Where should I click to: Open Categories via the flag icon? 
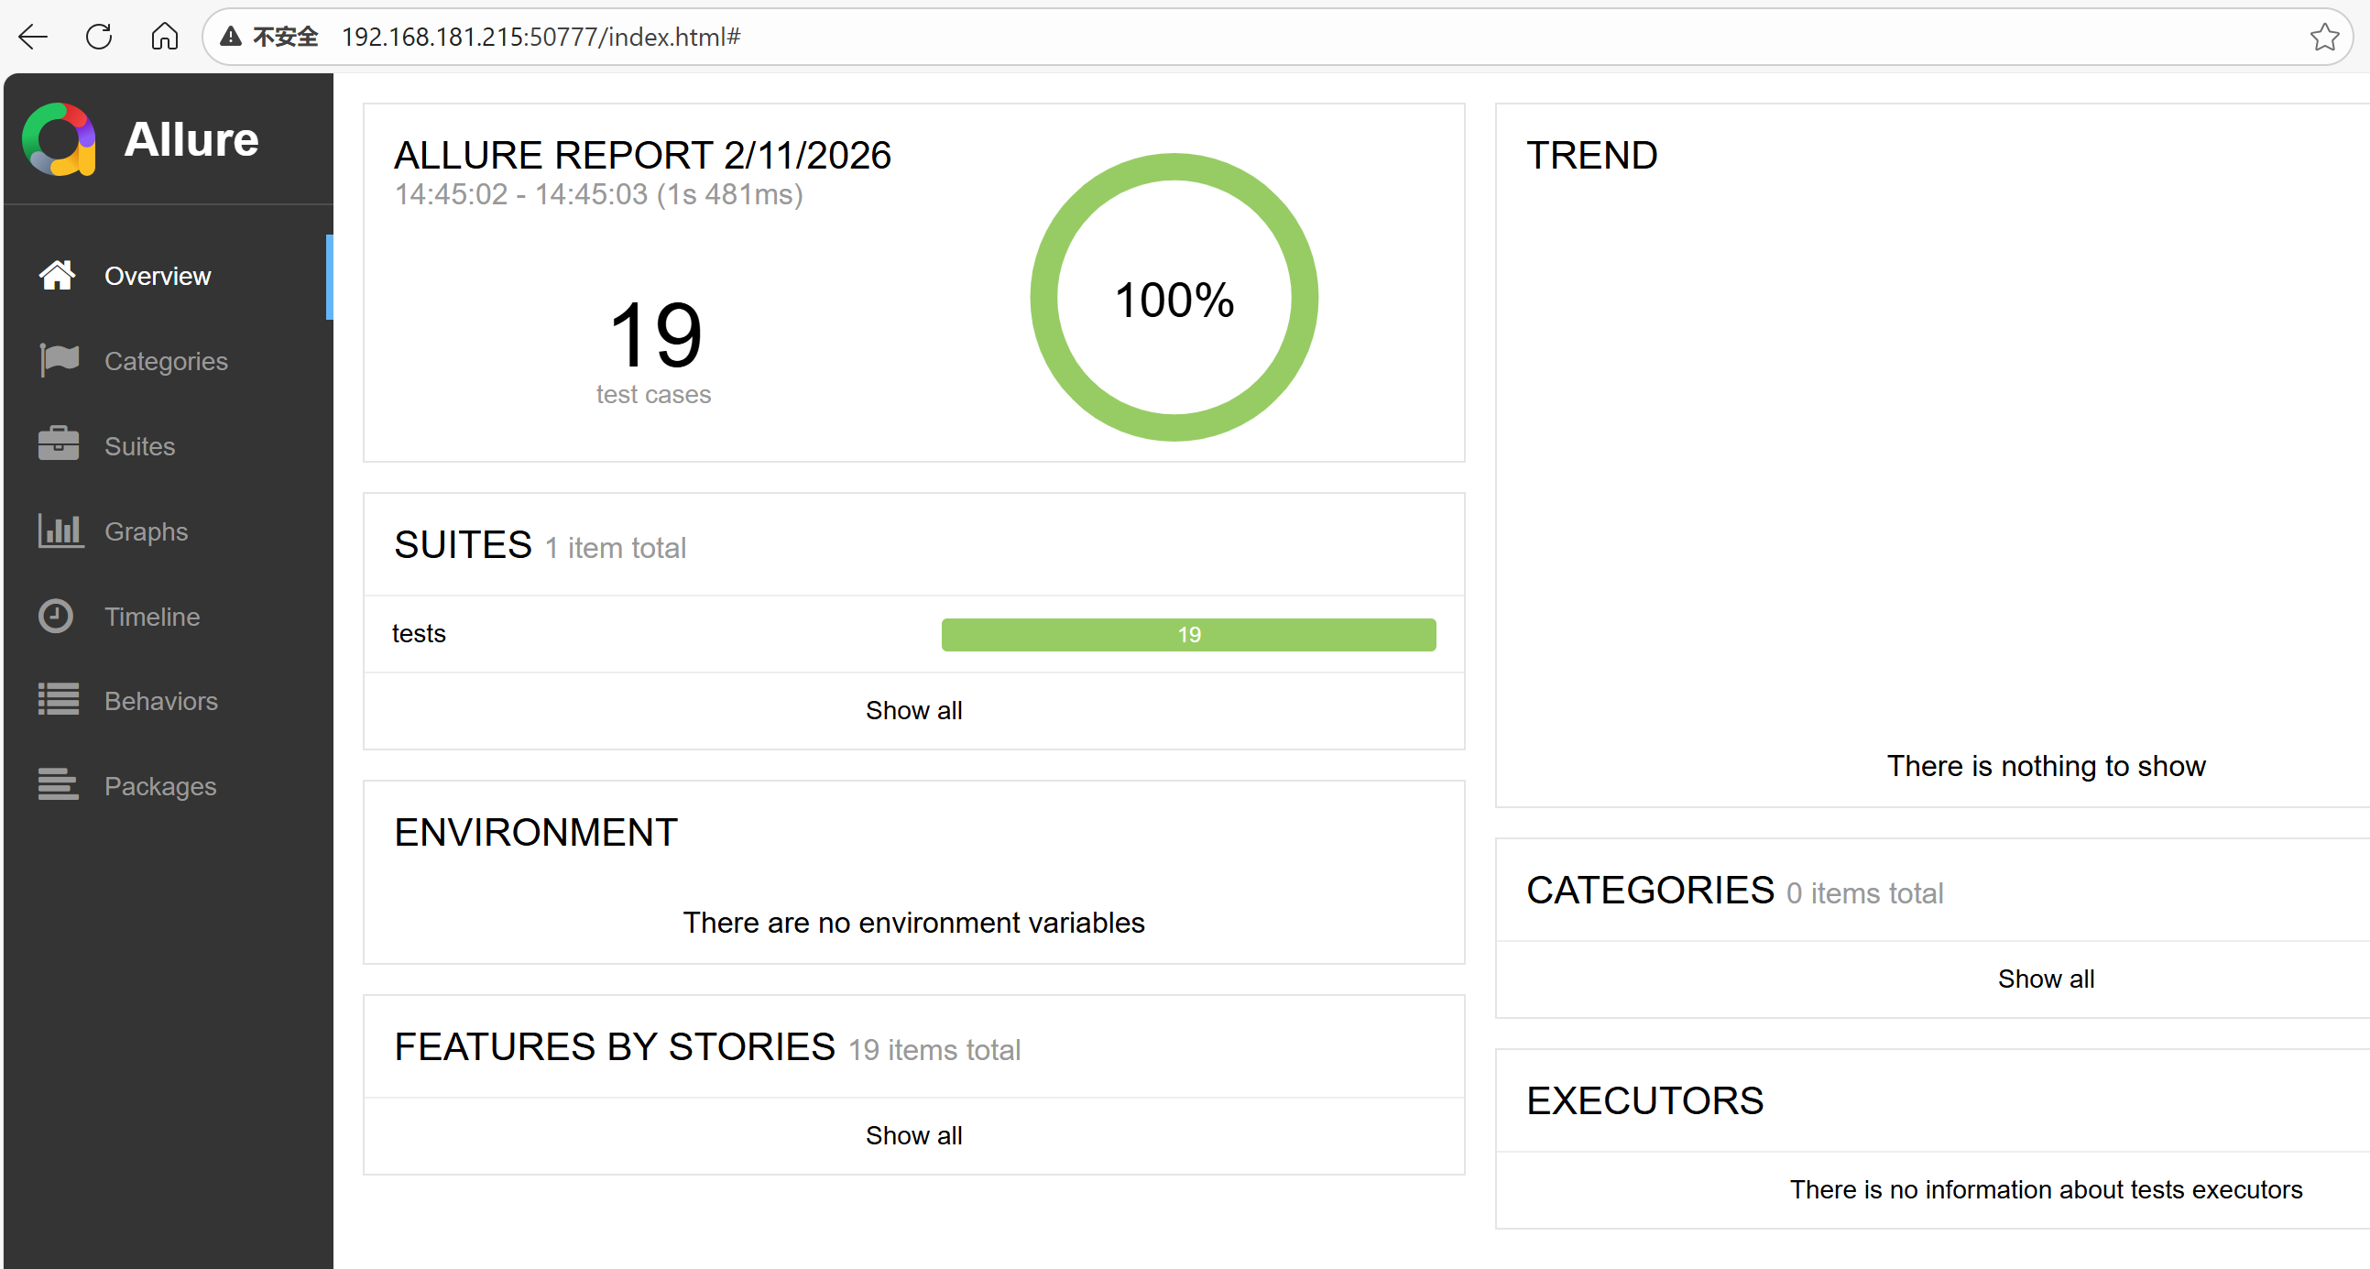click(59, 360)
